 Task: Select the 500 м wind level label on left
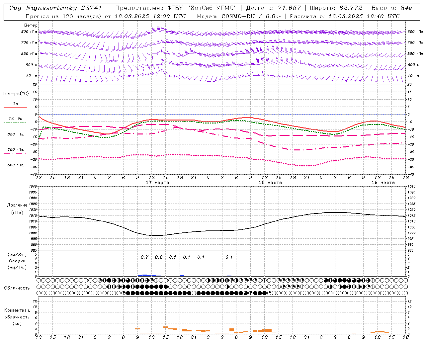click(x=32, y=65)
